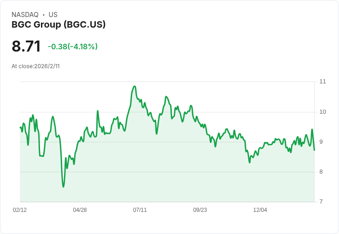Screen dimensions: 339x234
Task: Click the 10 price axis label
Action: (x=322, y=112)
